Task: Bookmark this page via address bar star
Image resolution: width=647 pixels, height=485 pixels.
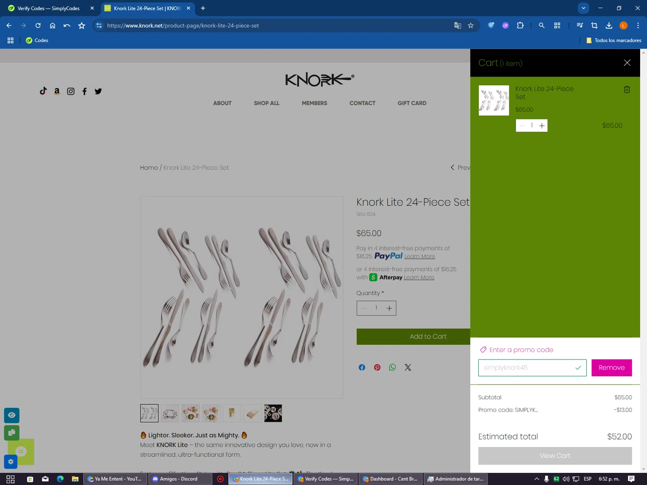Action: [471, 25]
